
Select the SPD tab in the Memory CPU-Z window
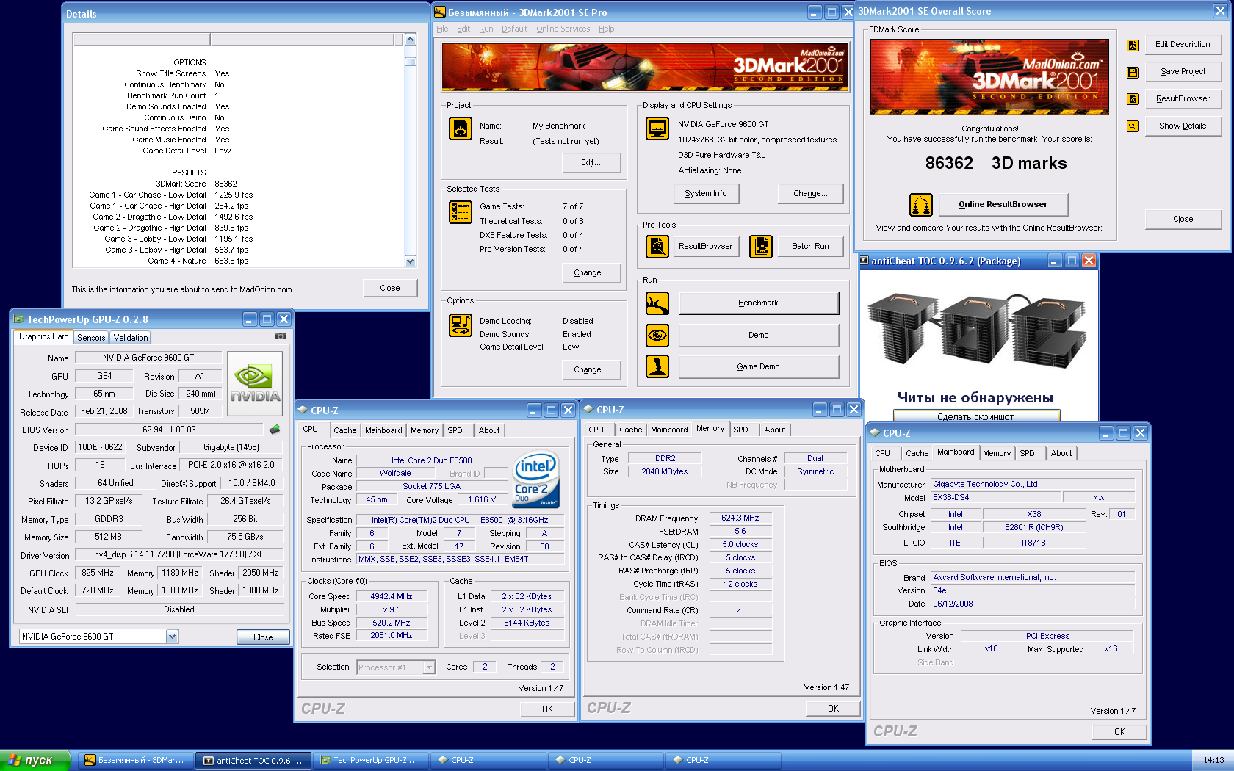tap(740, 430)
